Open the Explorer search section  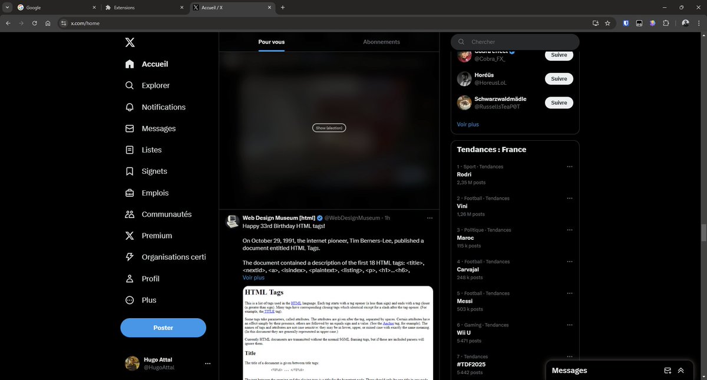click(x=130, y=85)
